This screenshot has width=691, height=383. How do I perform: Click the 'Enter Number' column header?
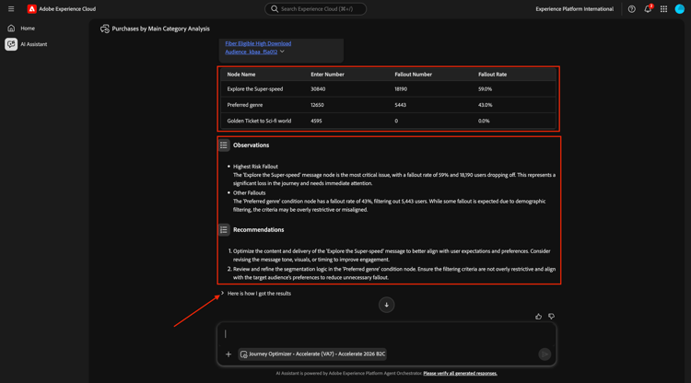coord(327,75)
